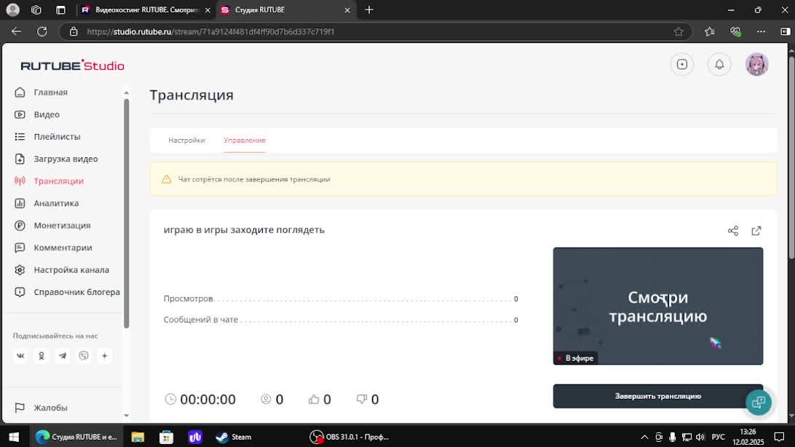Click the address bar URL

point(210,31)
